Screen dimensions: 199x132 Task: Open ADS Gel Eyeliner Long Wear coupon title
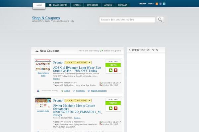pos(77,69)
